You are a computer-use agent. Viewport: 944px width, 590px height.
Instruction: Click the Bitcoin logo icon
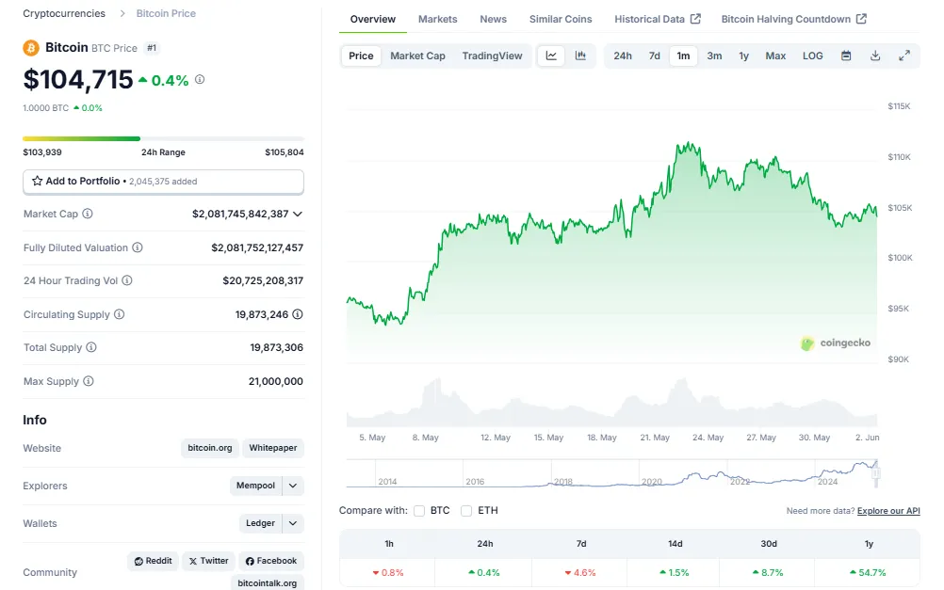(31, 47)
